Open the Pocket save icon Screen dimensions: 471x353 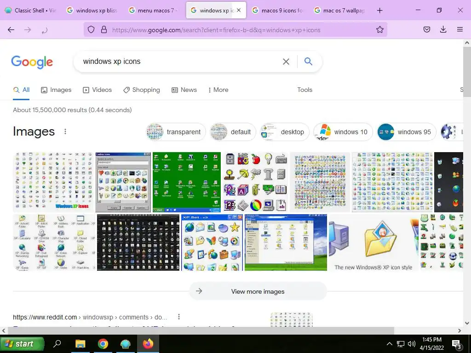[x=426, y=29]
